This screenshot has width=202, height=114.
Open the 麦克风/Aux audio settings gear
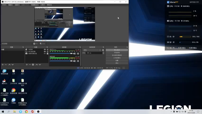pyautogui.click(x=78, y=53)
